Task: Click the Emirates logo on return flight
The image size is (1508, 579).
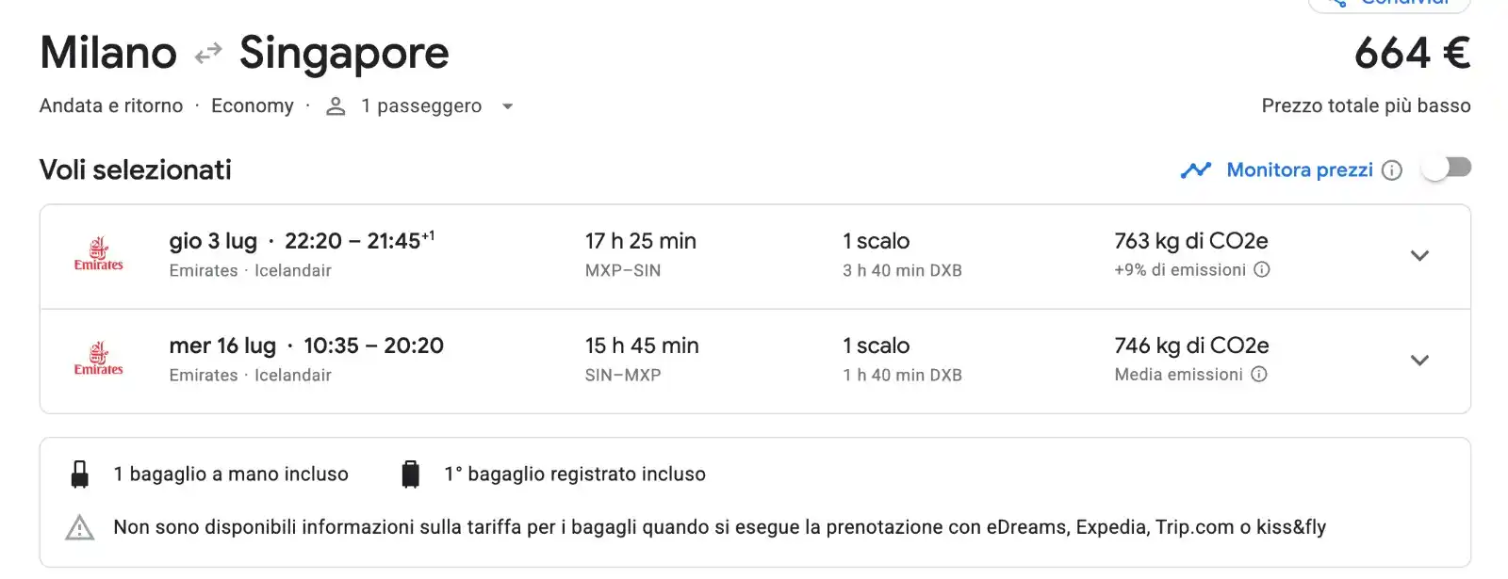Action: (x=99, y=360)
